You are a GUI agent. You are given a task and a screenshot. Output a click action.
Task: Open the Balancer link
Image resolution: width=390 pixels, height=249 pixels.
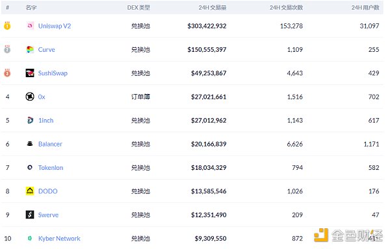(x=50, y=144)
